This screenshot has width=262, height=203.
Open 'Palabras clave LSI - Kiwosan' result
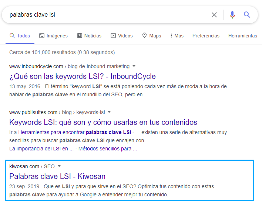tap(57, 176)
